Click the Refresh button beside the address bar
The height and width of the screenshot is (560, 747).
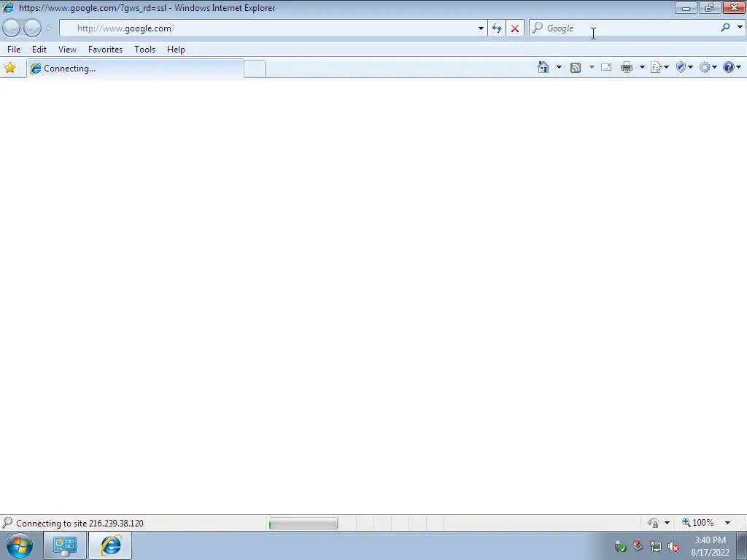point(496,28)
